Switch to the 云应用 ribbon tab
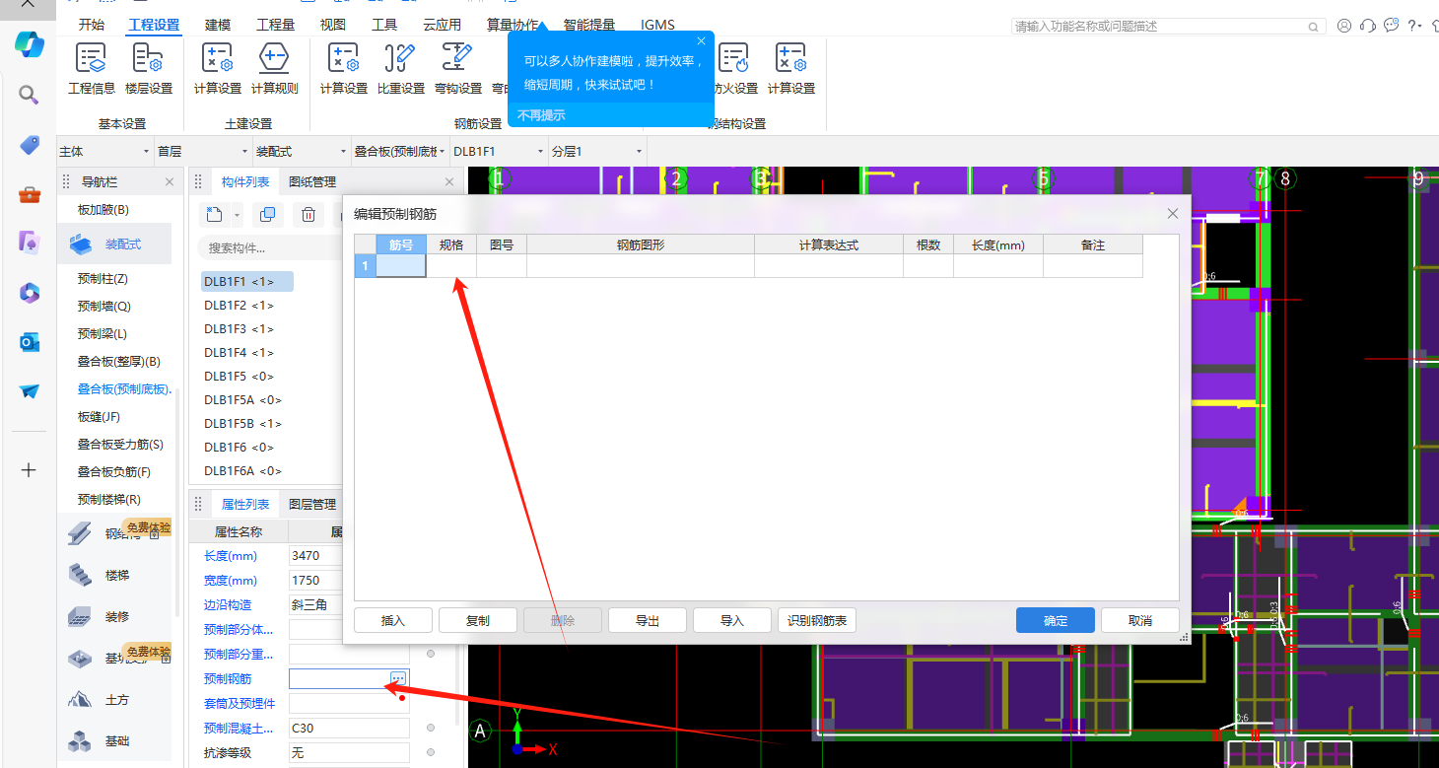The height and width of the screenshot is (768, 1439). tap(442, 25)
